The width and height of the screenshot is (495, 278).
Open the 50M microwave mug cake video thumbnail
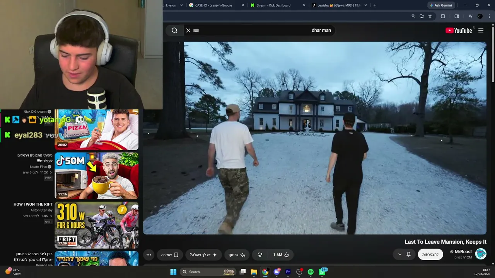[x=96, y=176]
